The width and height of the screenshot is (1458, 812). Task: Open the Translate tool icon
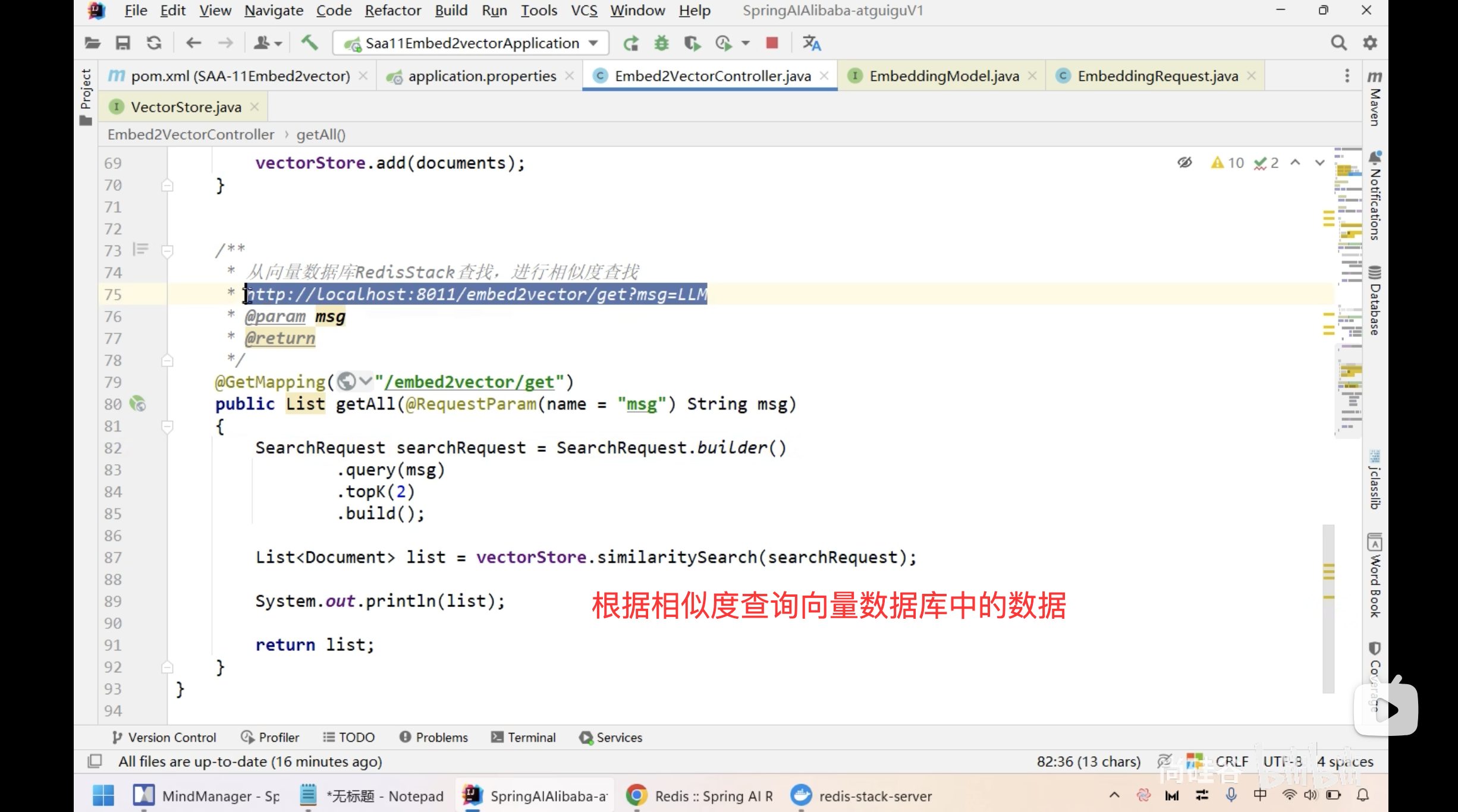(x=811, y=43)
